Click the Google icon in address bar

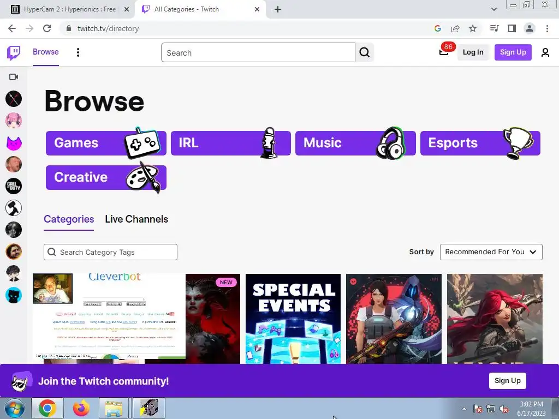[438, 28]
